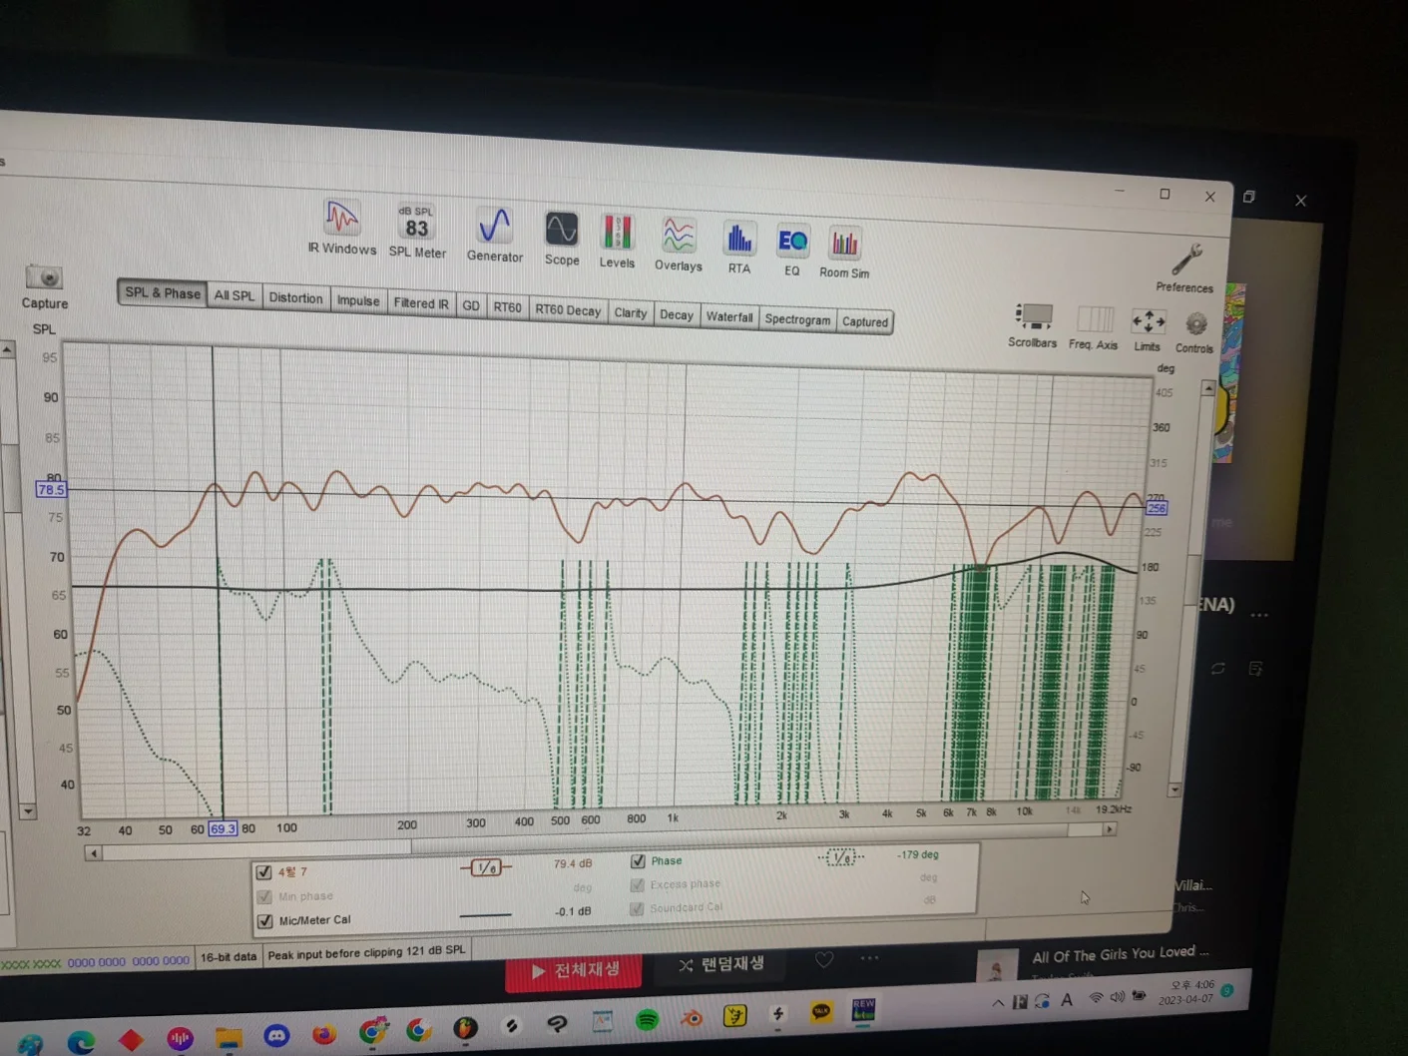Click the 1/6 smoothing icon for the Phase trace
This screenshot has height=1056, width=1408.
tap(841, 856)
